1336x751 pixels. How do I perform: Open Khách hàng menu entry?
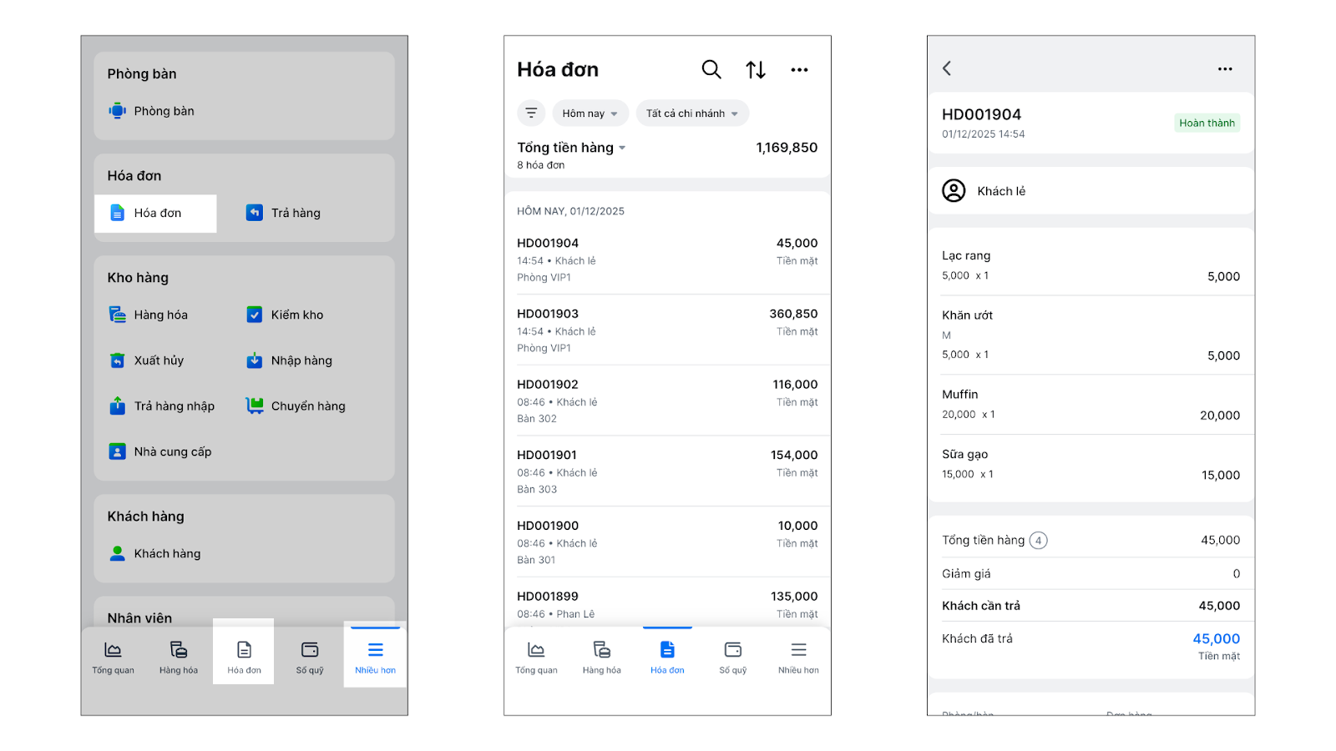(155, 553)
